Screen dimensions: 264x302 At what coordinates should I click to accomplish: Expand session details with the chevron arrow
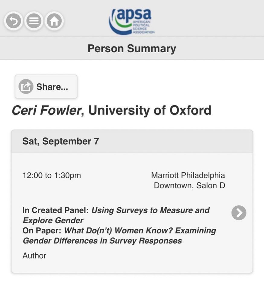239,213
